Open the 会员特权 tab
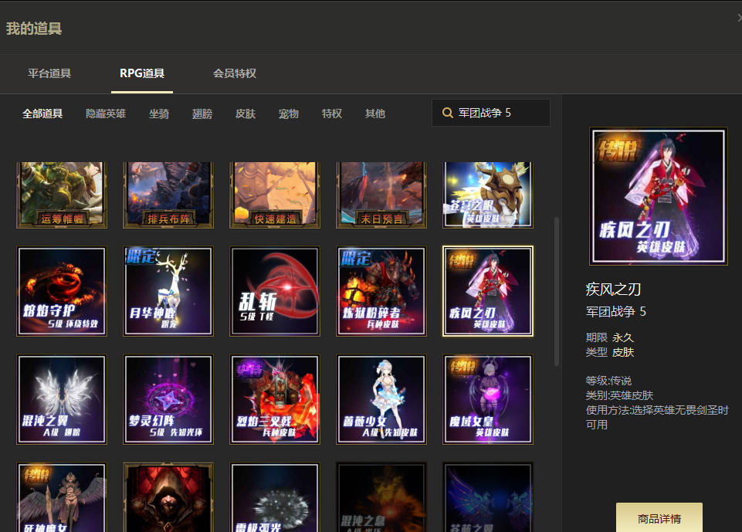 pos(235,73)
